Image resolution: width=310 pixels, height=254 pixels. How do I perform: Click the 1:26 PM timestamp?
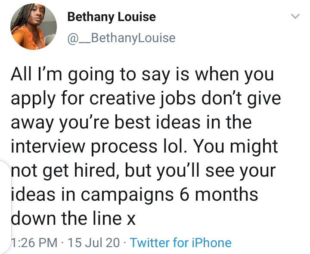(34, 242)
